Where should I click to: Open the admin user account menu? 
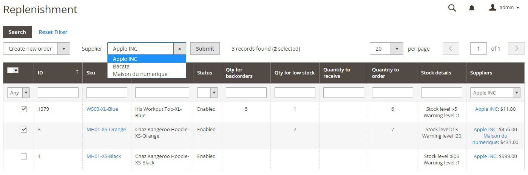point(504,8)
